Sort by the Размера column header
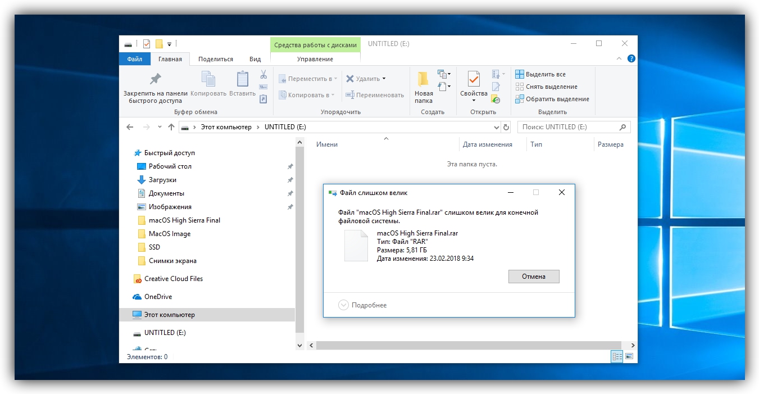Screen dimensions: 759x394 click(x=611, y=144)
